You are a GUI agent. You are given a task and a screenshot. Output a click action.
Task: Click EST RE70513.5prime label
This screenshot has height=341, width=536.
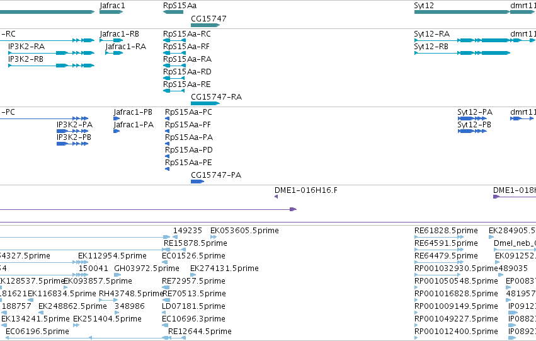194,294
